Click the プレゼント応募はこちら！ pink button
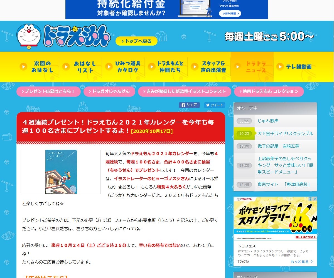 point(48,91)
